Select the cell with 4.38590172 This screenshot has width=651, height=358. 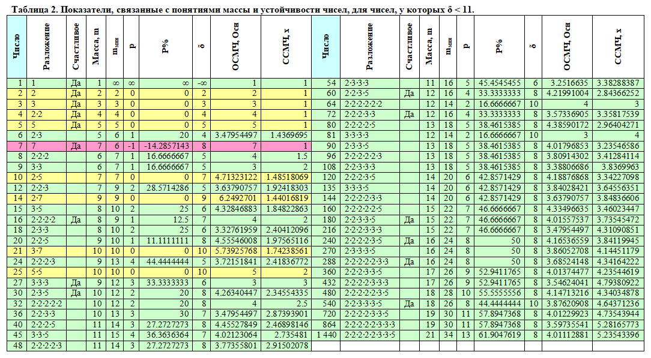567,125
